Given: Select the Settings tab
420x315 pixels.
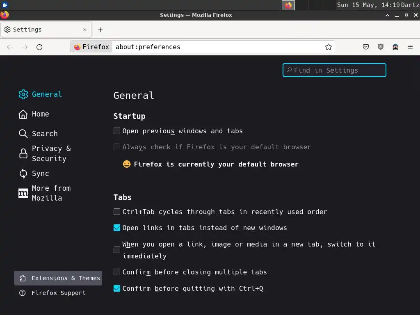Looking at the screenshot, I should (46, 30).
